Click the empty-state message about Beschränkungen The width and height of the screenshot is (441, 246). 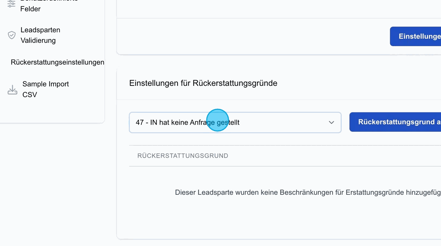click(x=308, y=193)
